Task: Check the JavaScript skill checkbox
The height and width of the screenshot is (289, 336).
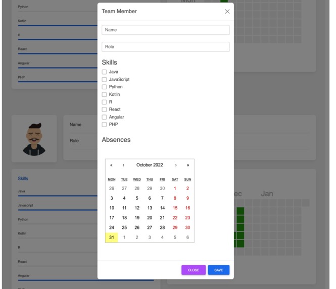Action: tap(104, 80)
